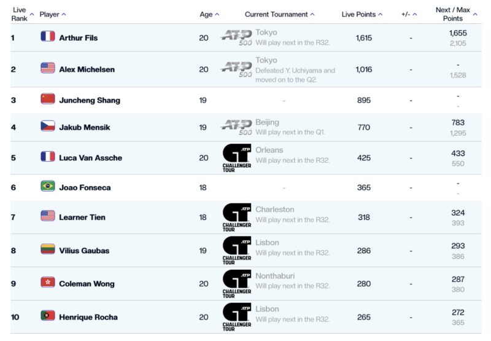Click the Lithuanian flag beside Vilius Gaubas

48,249
